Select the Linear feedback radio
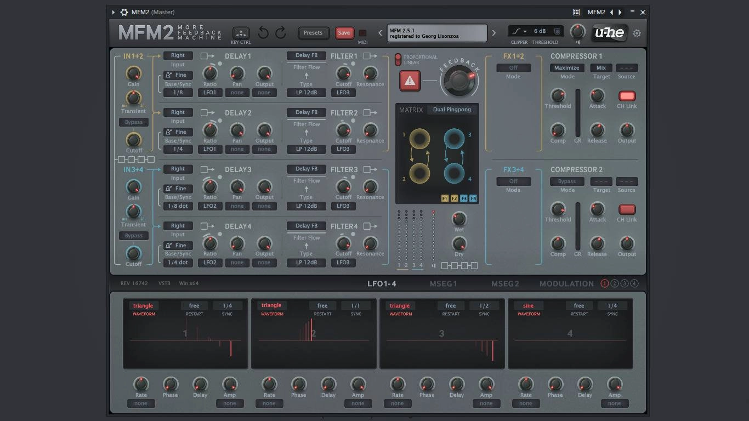 [x=398, y=62]
